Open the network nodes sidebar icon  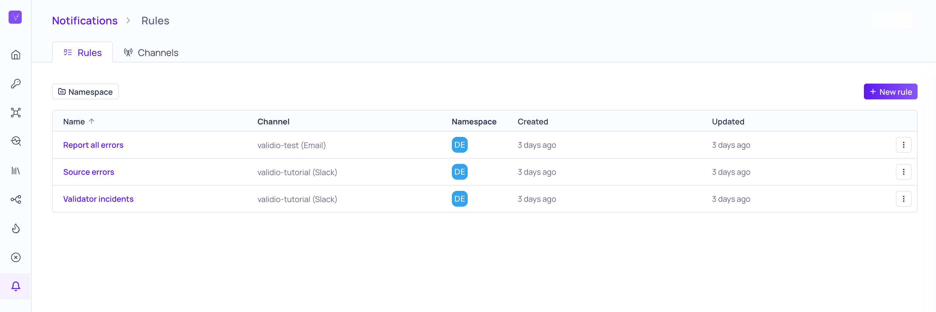point(15,113)
